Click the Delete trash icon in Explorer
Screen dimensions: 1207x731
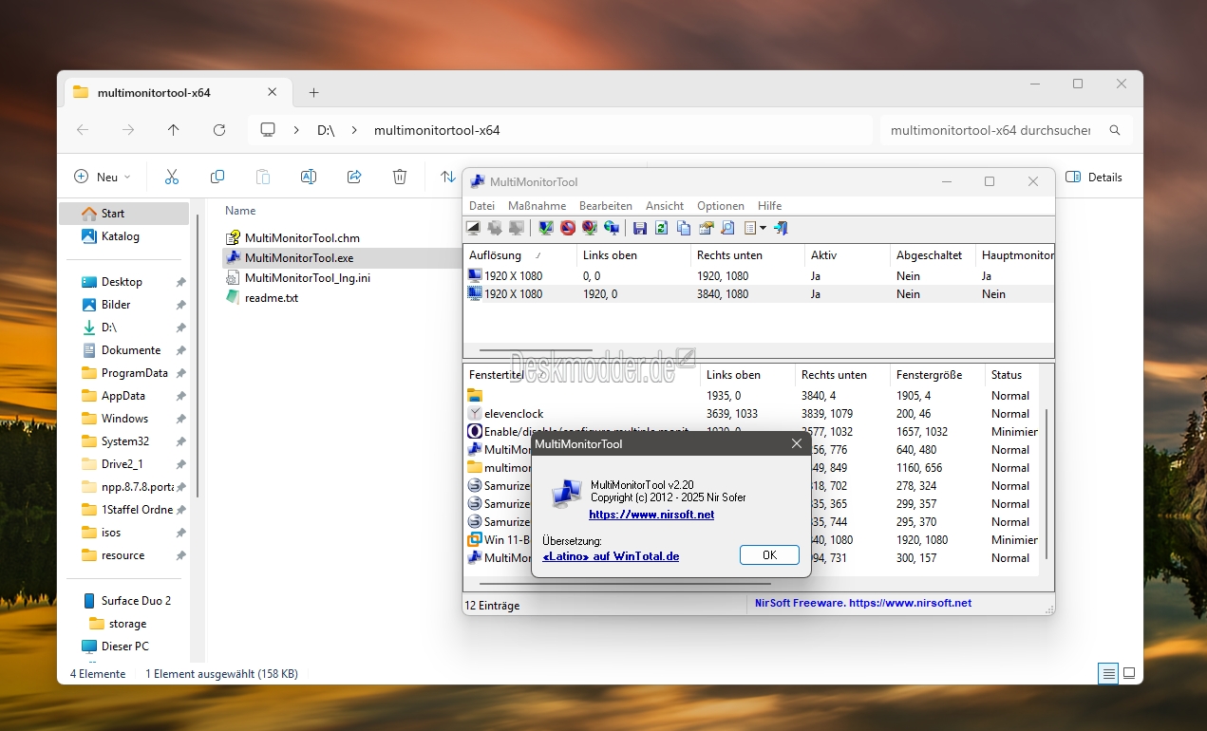tap(400, 177)
